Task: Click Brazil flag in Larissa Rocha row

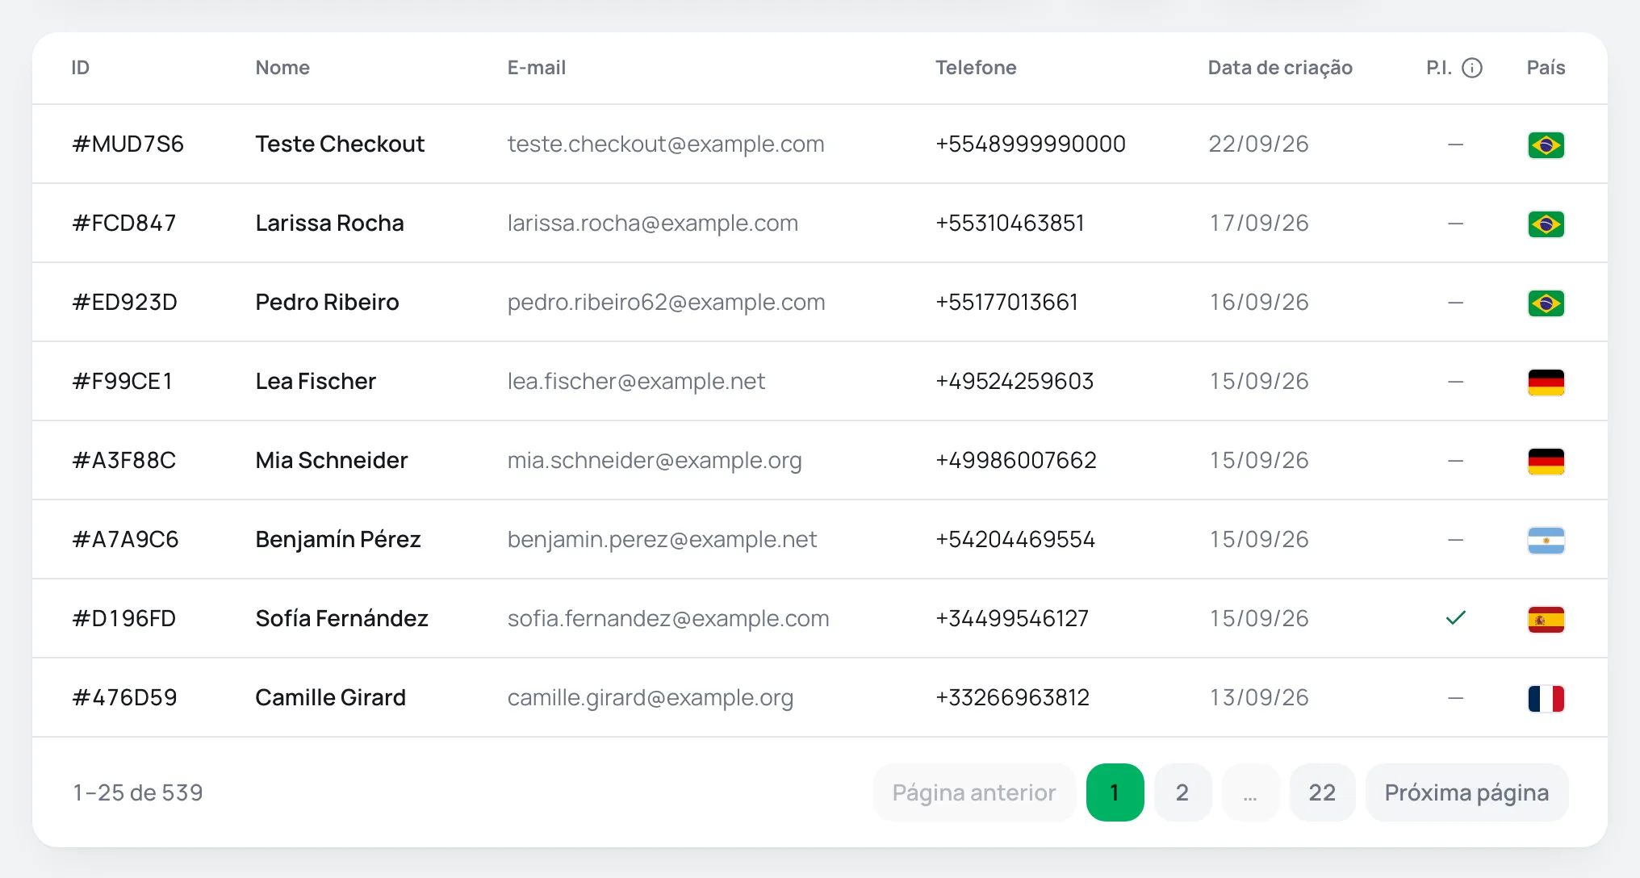Action: coord(1546,224)
